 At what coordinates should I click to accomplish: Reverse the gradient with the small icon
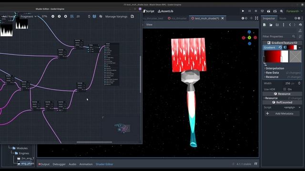(265, 64)
